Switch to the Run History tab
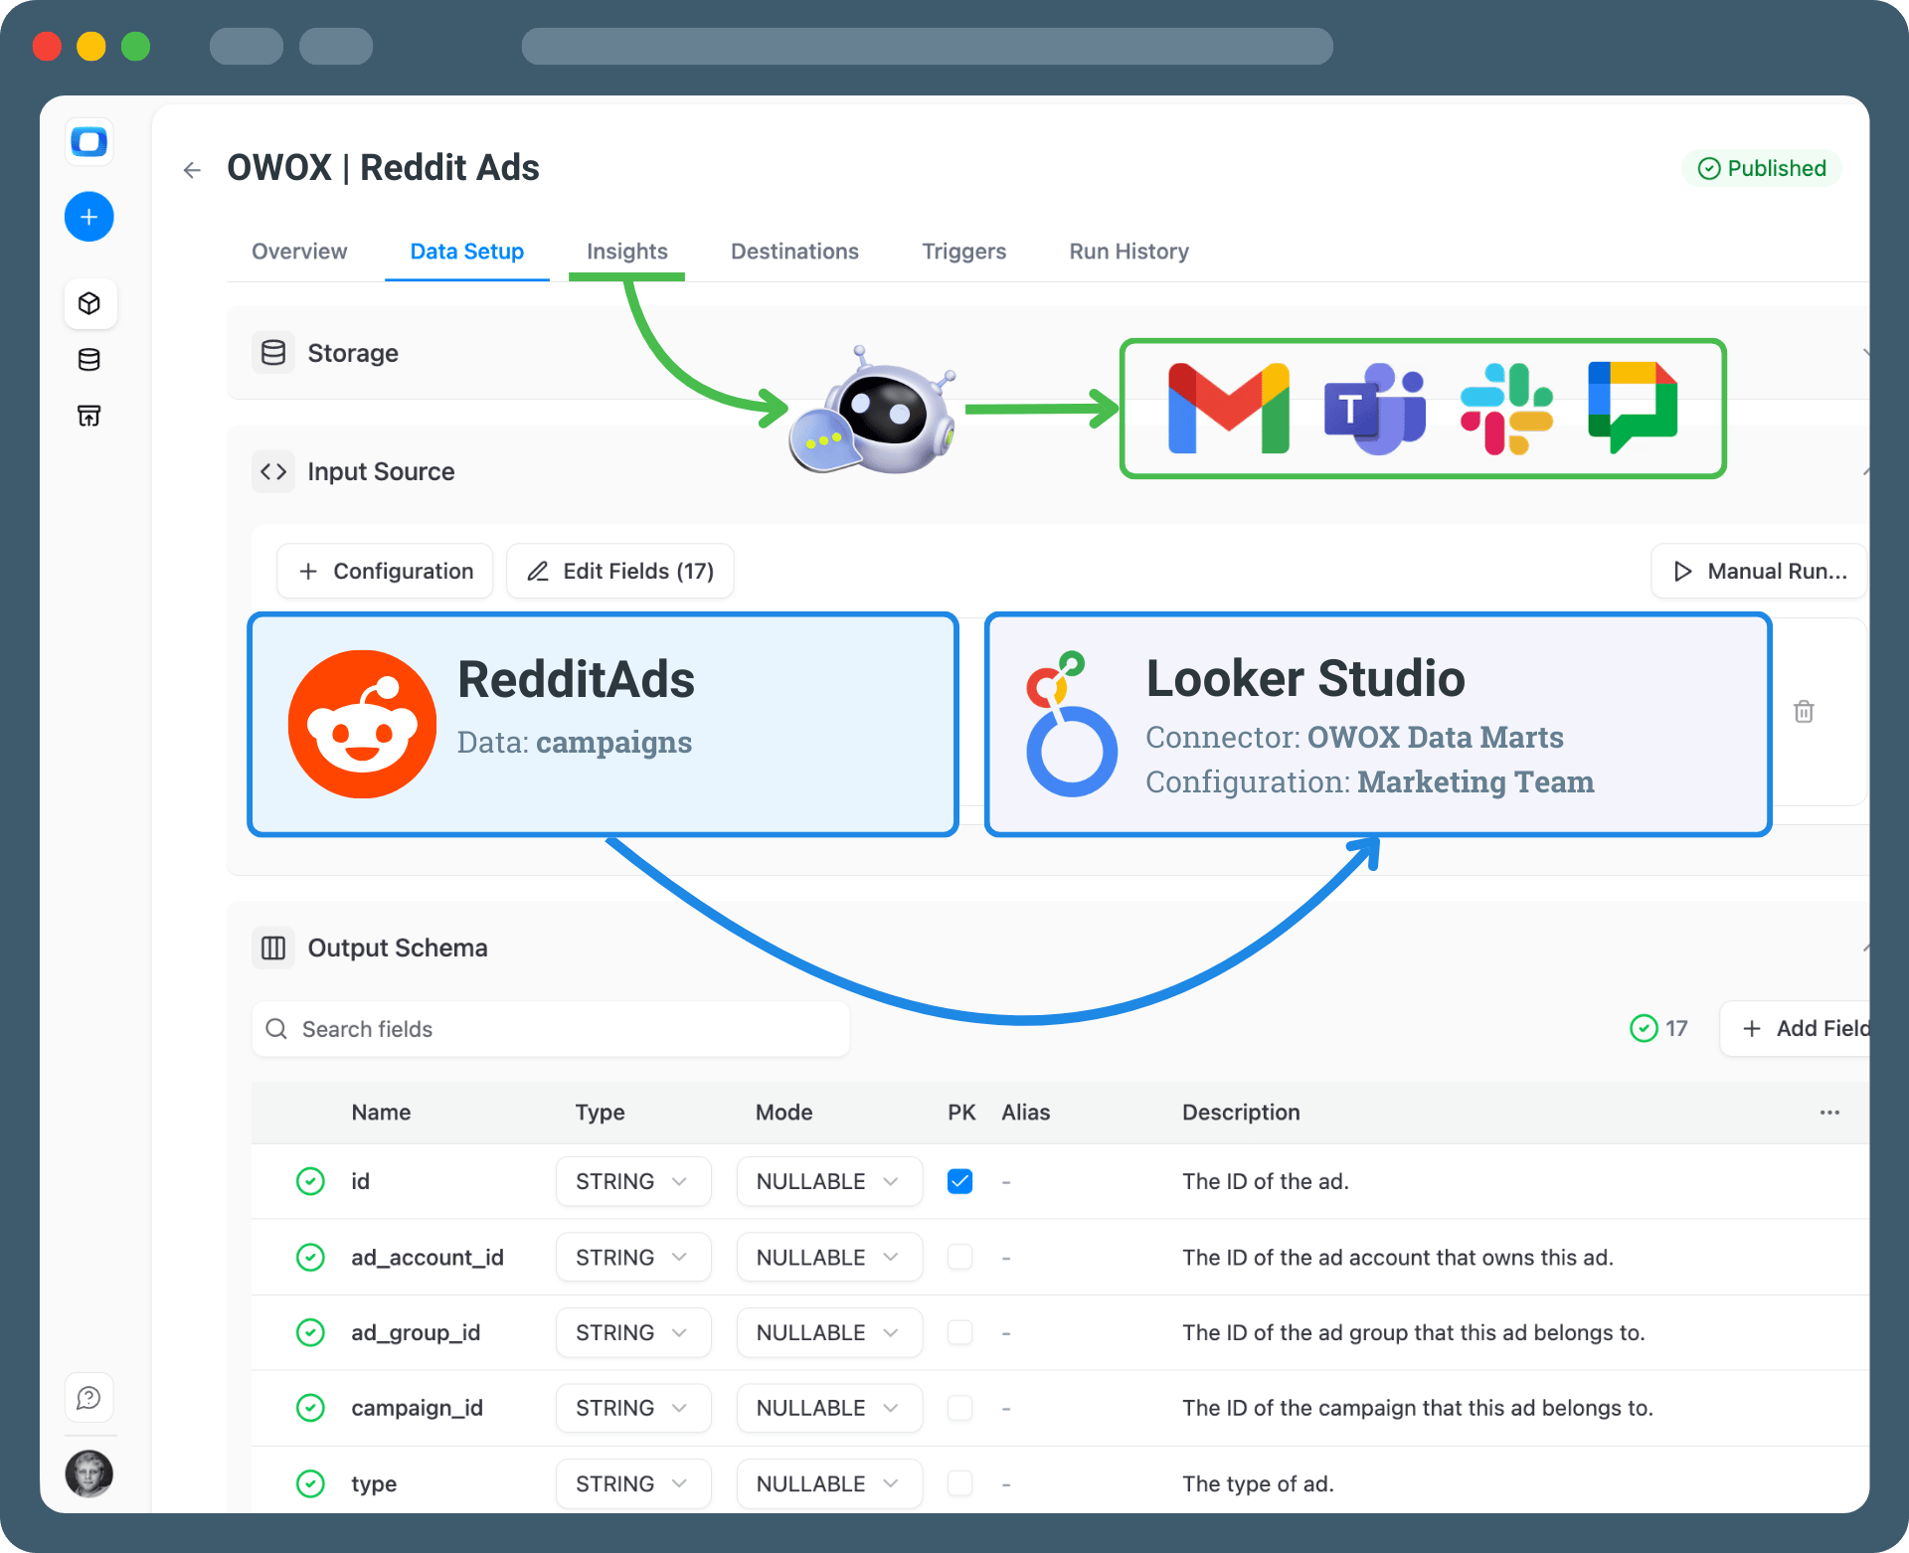The height and width of the screenshot is (1553, 1909). coord(1128,252)
